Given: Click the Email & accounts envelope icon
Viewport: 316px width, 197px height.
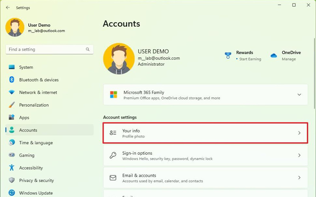Looking at the screenshot, I should (x=113, y=178).
